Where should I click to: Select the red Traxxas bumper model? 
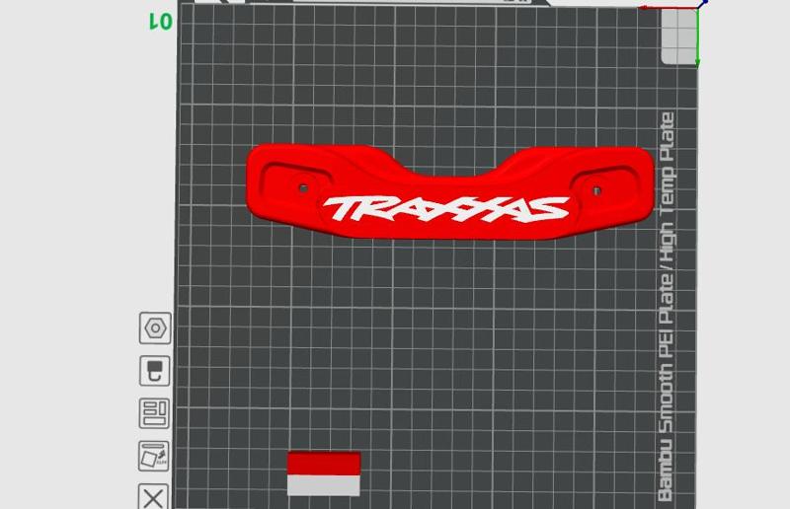click(450, 191)
